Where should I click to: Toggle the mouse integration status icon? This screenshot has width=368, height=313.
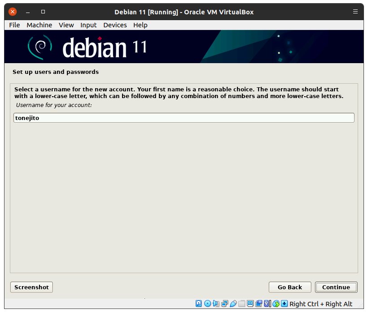(276, 304)
